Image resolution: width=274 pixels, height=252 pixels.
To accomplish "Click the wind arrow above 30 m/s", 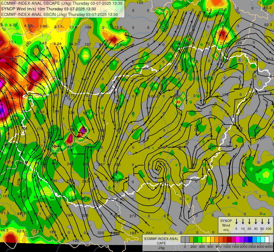I will pyautogui.click(x=256, y=221).
